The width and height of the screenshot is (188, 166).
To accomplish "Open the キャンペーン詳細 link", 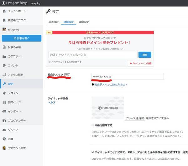I will [x=141, y=63].
